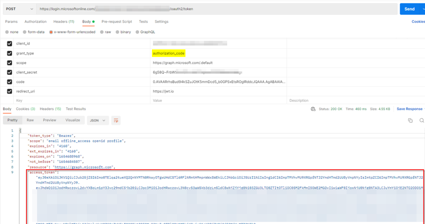Click the grant_type key cell
The image size is (425, 224).
82,53
